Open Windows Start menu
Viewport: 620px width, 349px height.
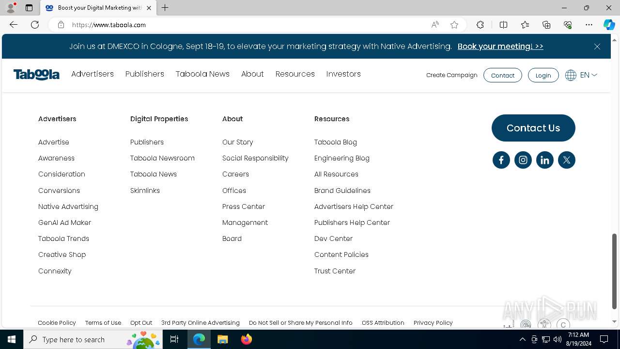(12, 339)
